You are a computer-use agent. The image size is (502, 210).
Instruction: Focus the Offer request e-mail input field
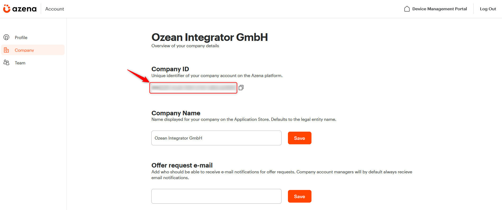coord(216,196)
